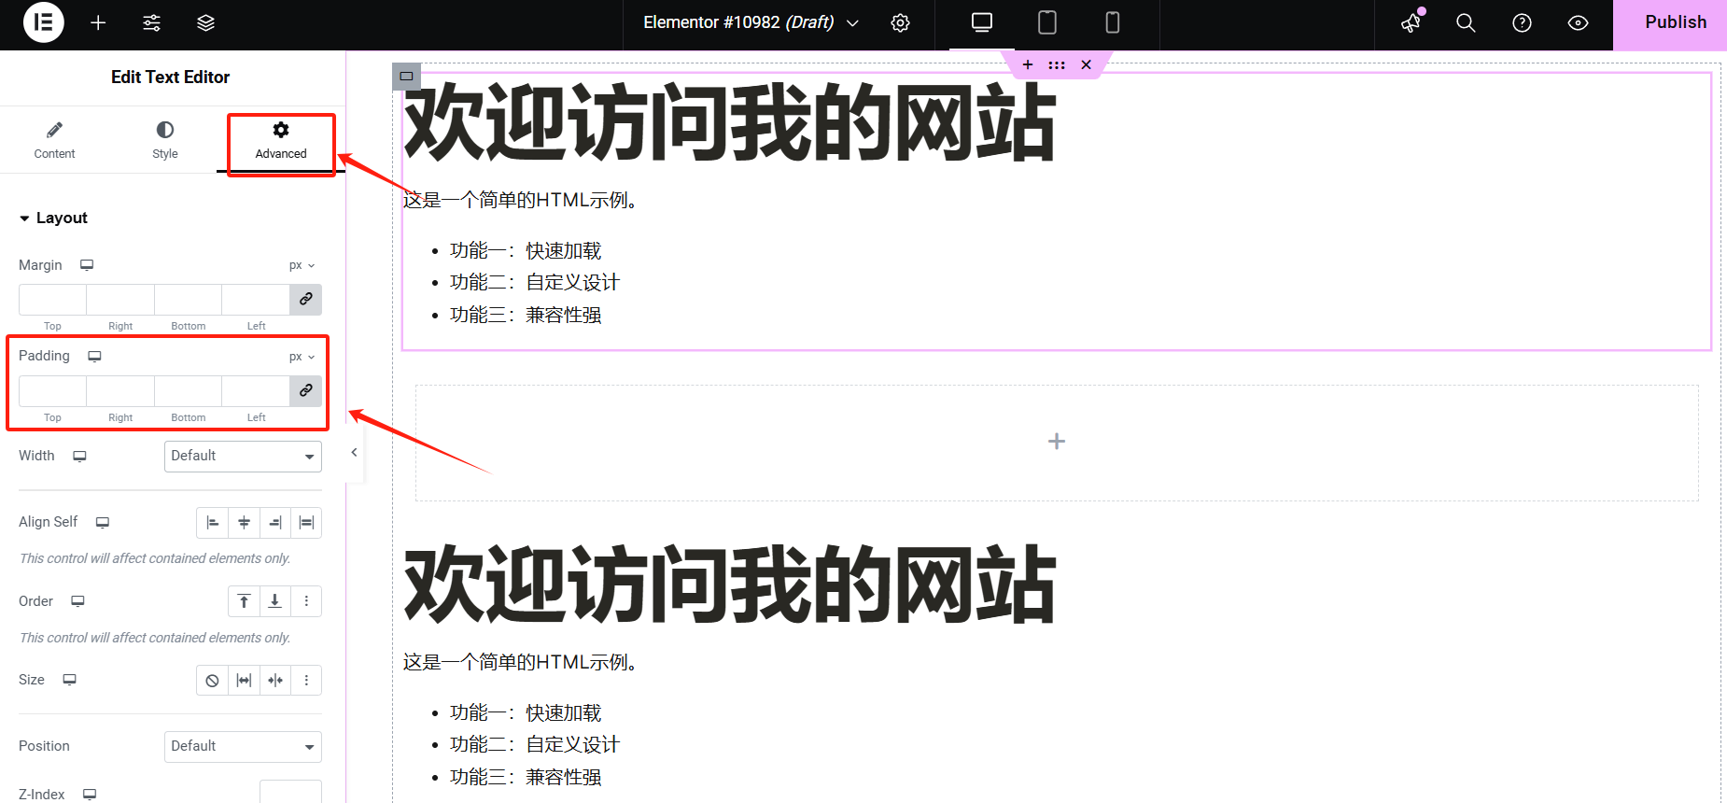Open Z-Index responsive device icon
Viewport: 1727px width, 803px height.
tap(90, 795)
